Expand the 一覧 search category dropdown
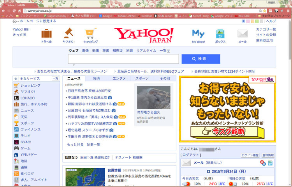 (x=169, y=51)
